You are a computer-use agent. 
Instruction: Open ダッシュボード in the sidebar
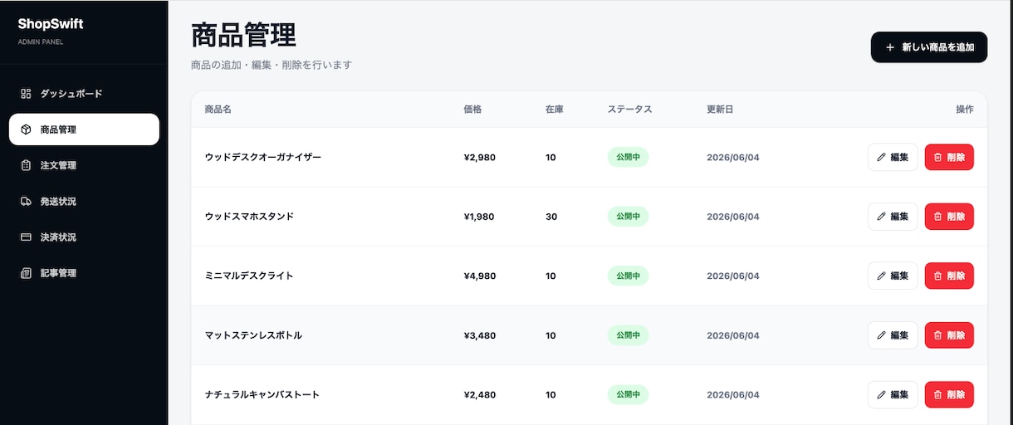coord(84,94)
